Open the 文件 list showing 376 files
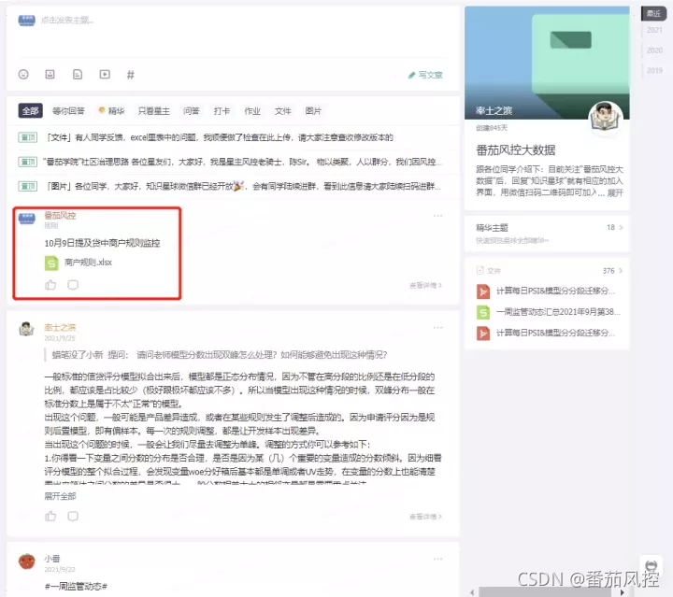 (x=550, y=271)
